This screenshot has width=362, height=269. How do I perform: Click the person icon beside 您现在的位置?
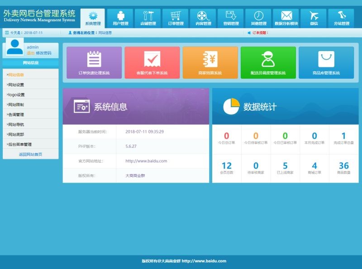pos(70,33)
